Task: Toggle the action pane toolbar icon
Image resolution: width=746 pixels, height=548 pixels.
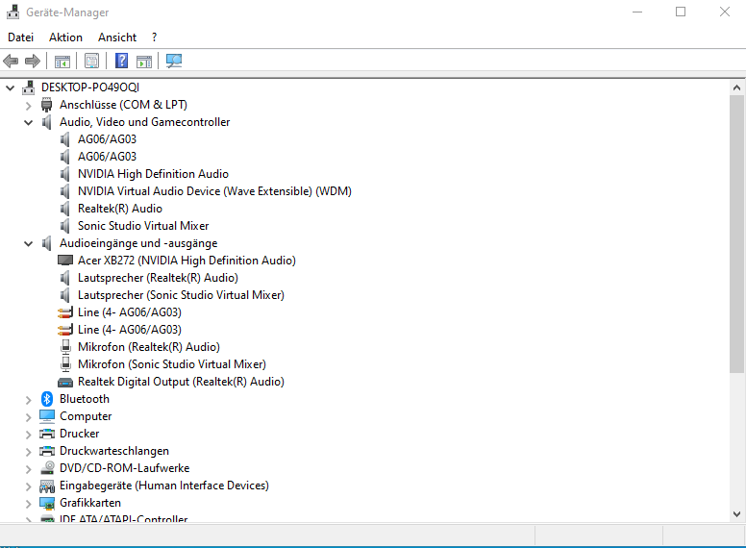Action: [144, 61]
